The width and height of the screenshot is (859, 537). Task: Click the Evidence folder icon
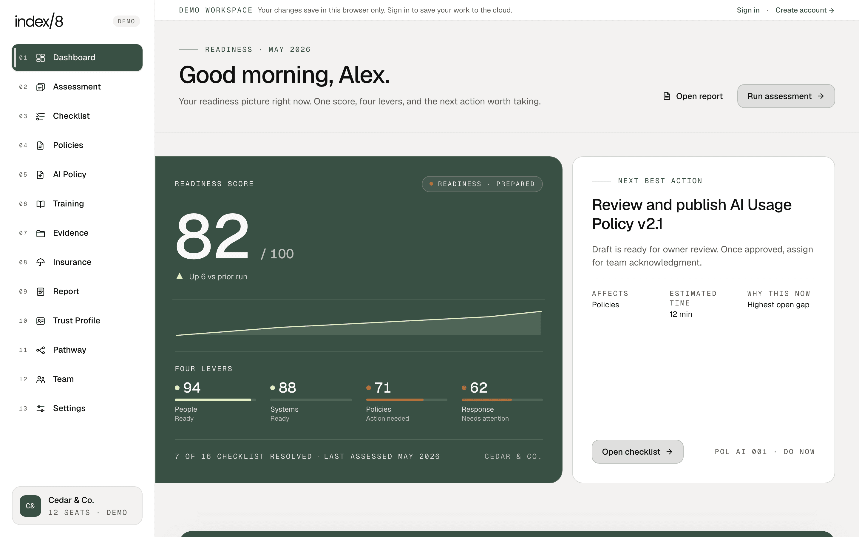pos(41,233)
